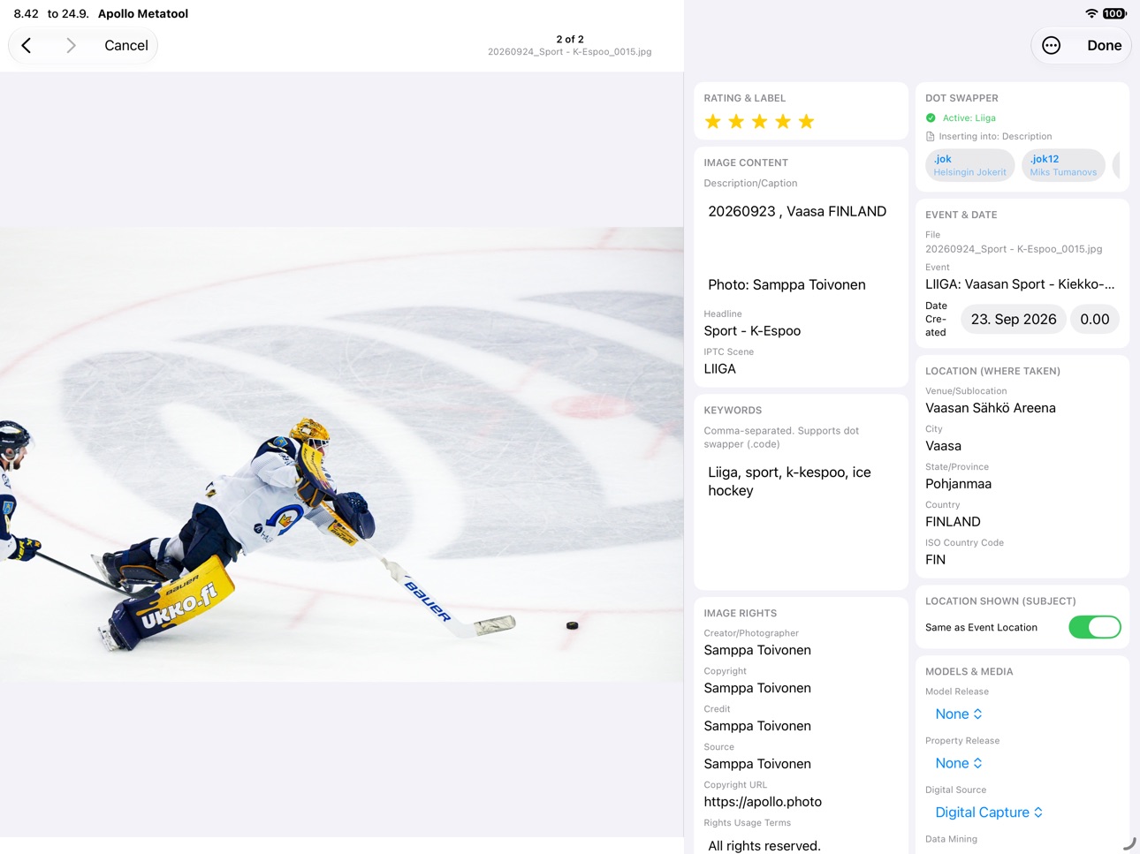
Task: Tap Done to save metadata
Action: 1104,46
